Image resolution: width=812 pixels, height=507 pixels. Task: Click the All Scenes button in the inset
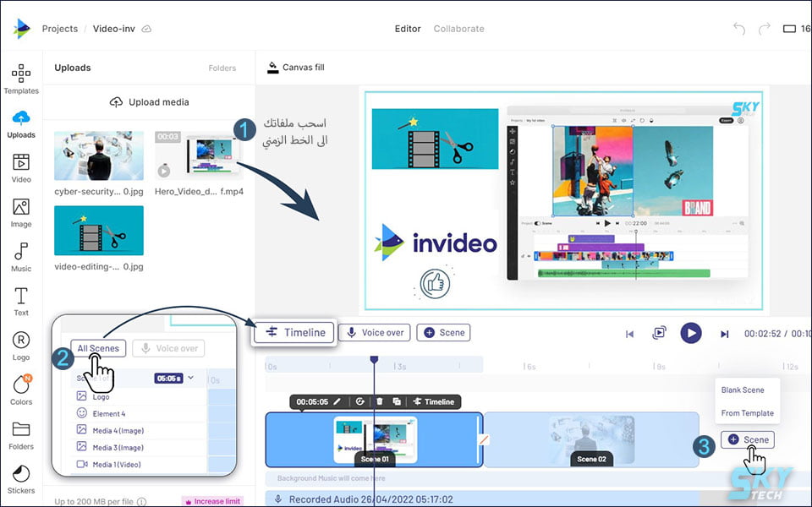tap(98, 348)
